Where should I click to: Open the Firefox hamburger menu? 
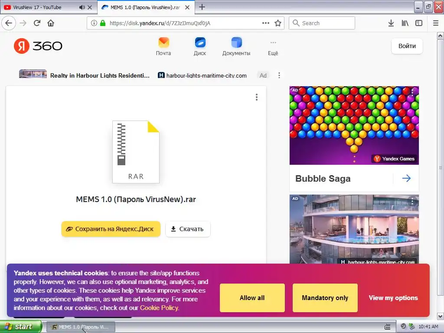tap(436, 23)
